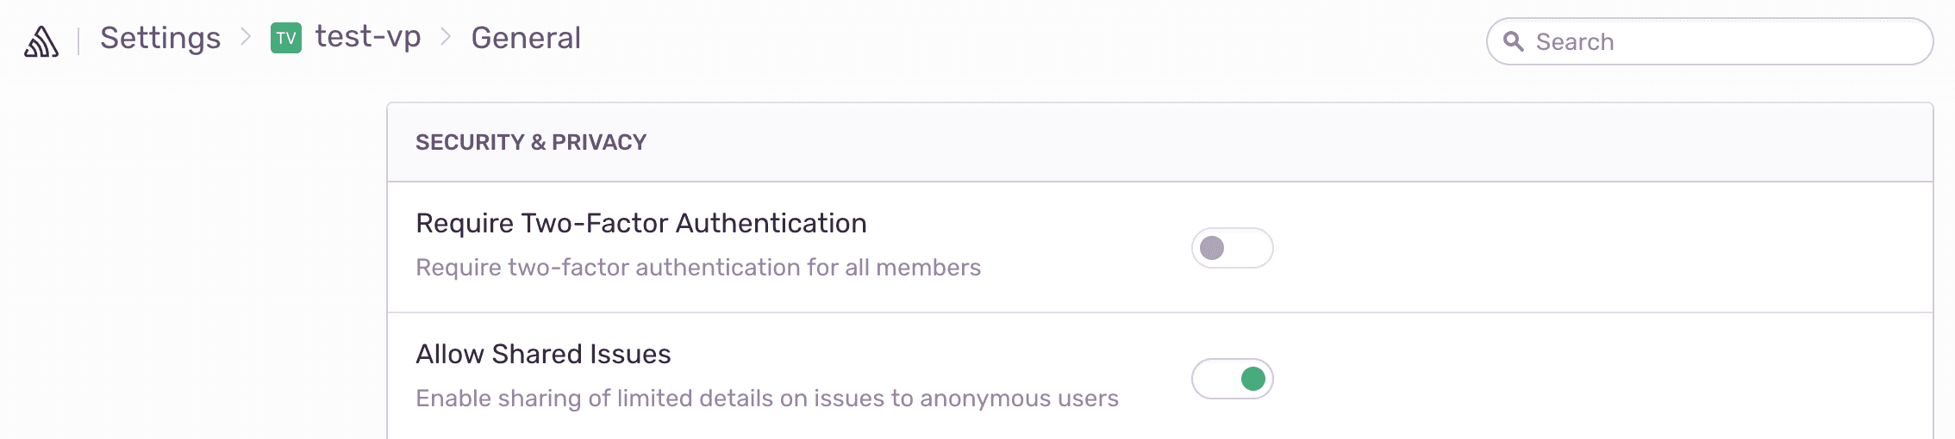Open the Settings breadcrumb link
Image resolution: width=1955 pixels, height=439 pixels.
coord(160,38)
